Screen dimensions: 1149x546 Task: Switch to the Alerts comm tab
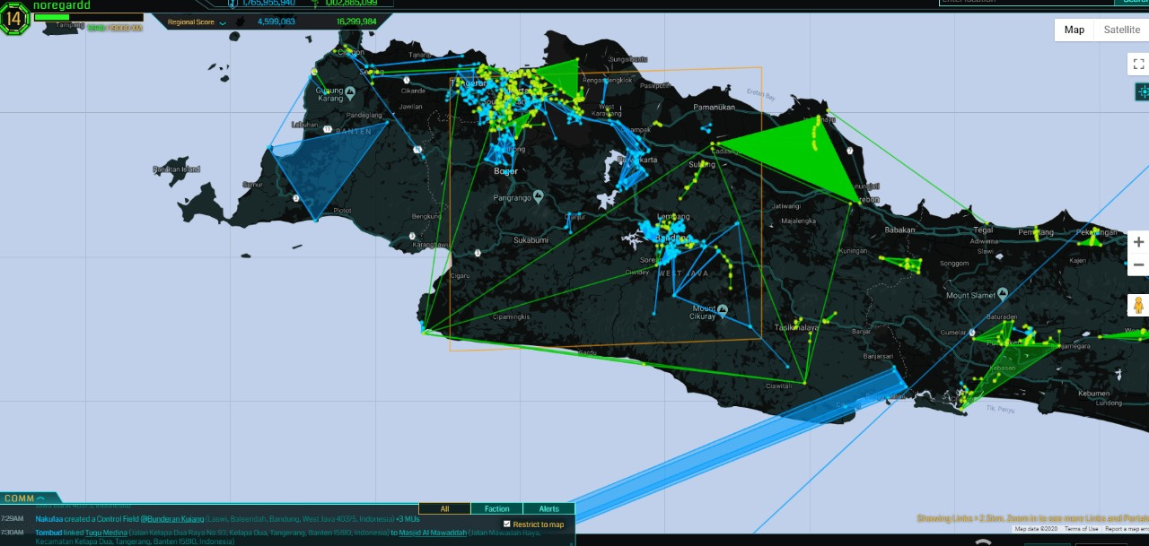click(548, 509)
